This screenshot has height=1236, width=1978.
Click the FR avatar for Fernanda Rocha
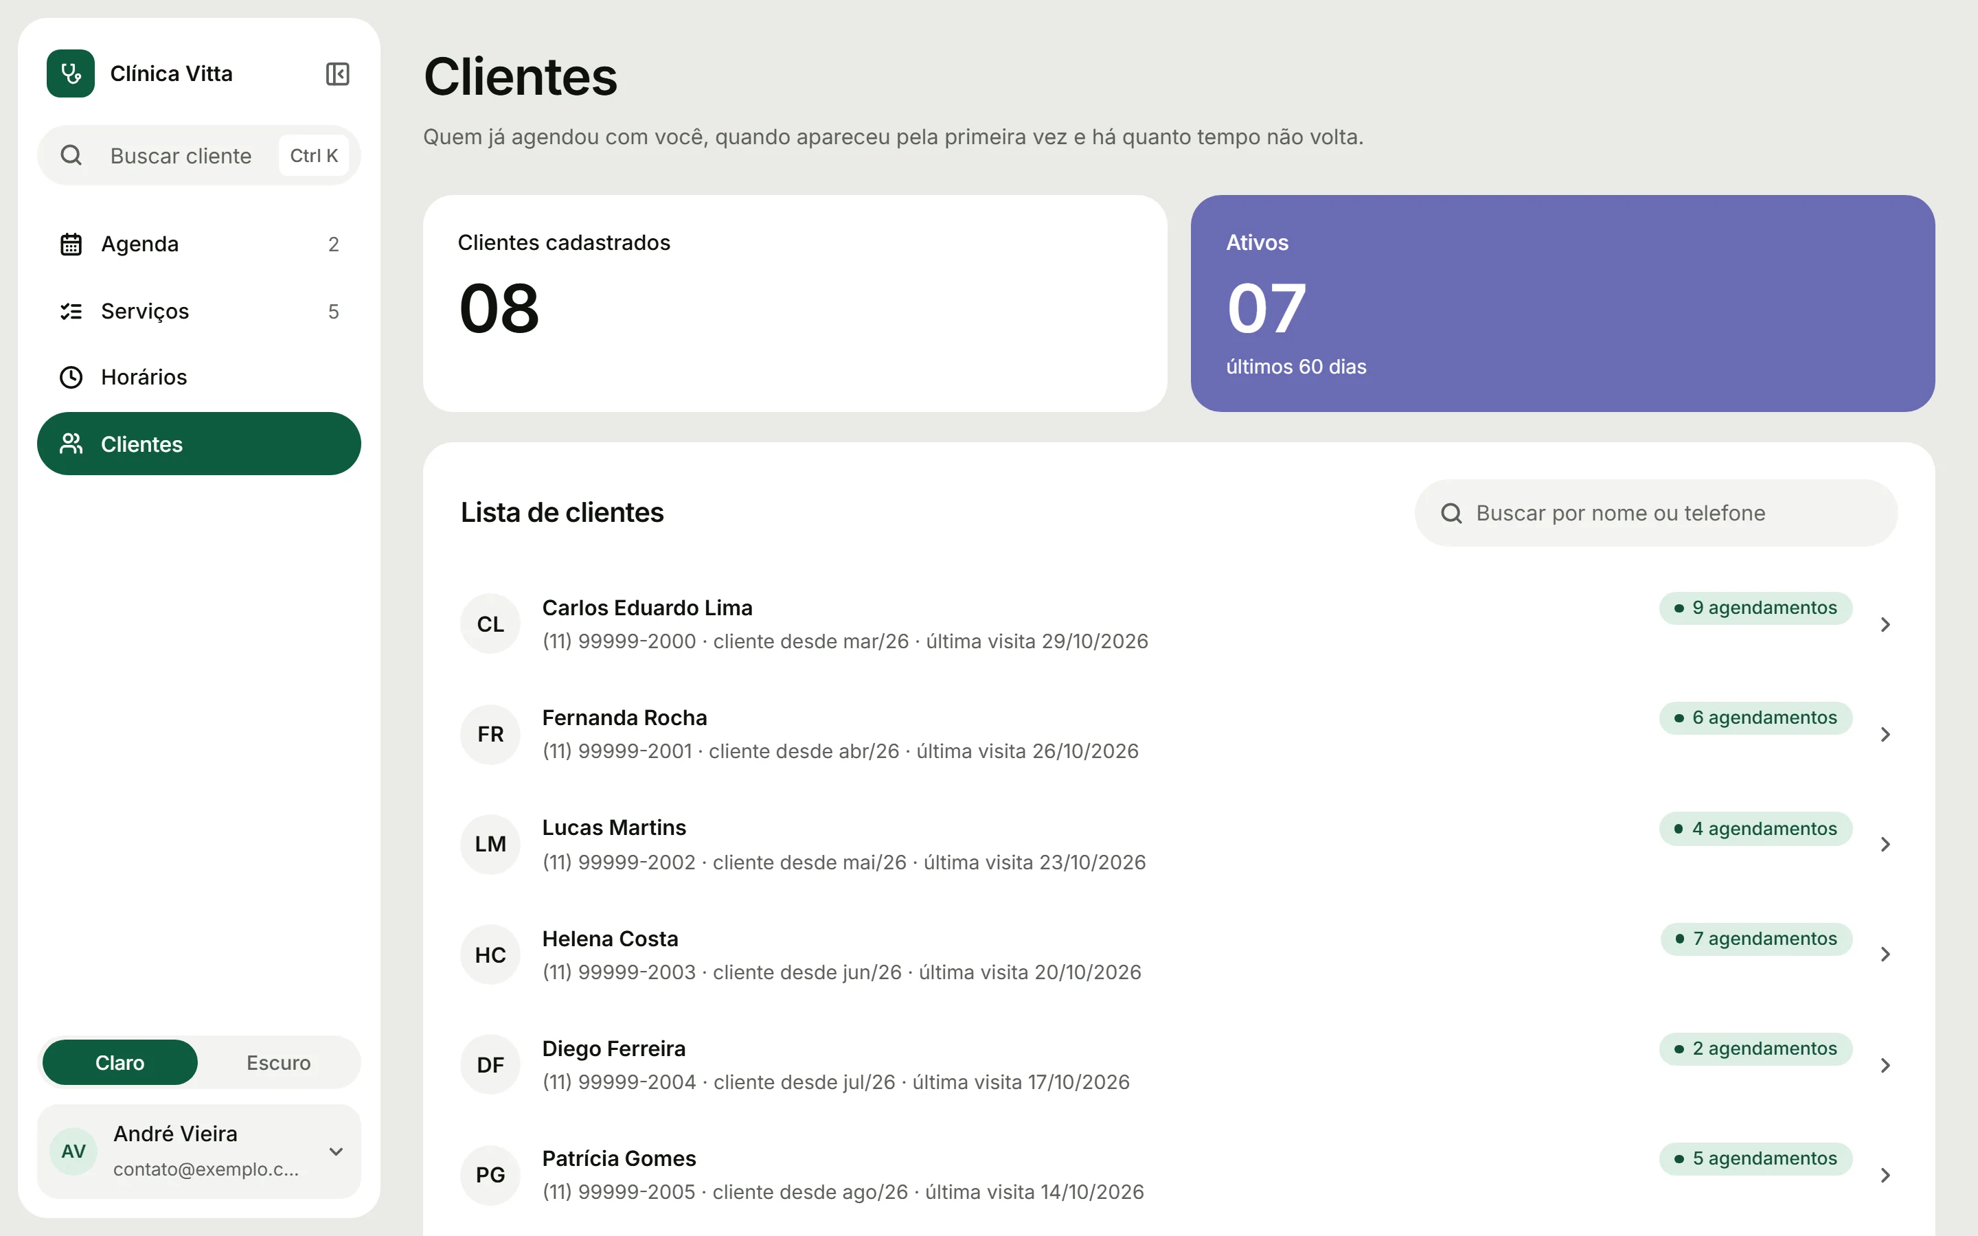tap(490, 734)
